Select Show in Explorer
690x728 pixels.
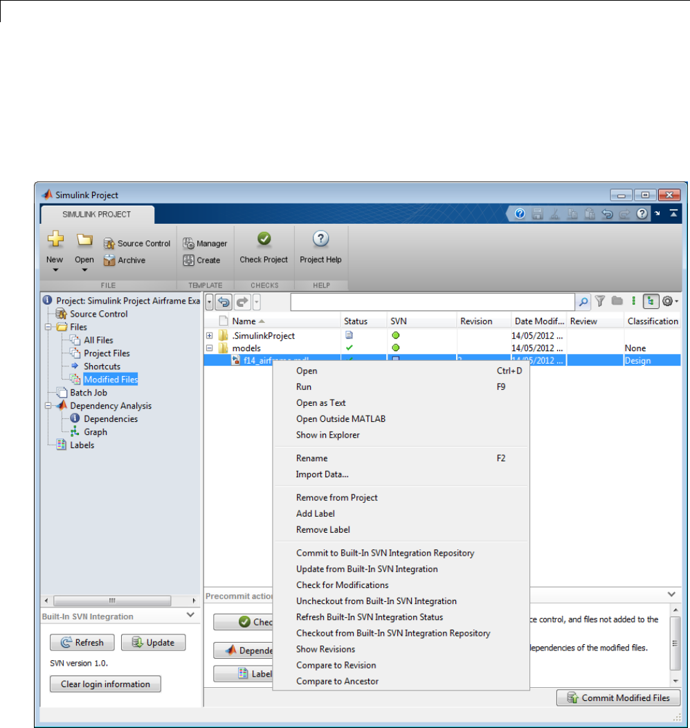[x=401, y=435]
